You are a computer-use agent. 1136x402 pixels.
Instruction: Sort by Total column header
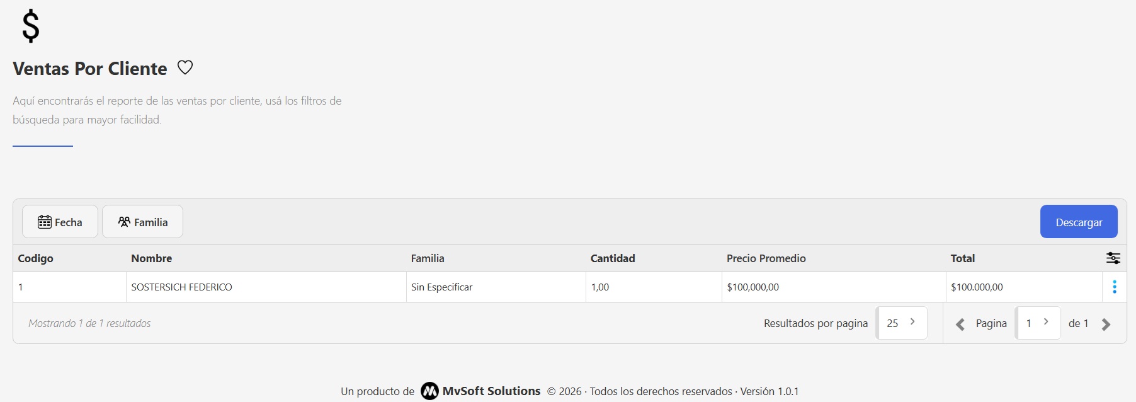(x=962, y=258)
